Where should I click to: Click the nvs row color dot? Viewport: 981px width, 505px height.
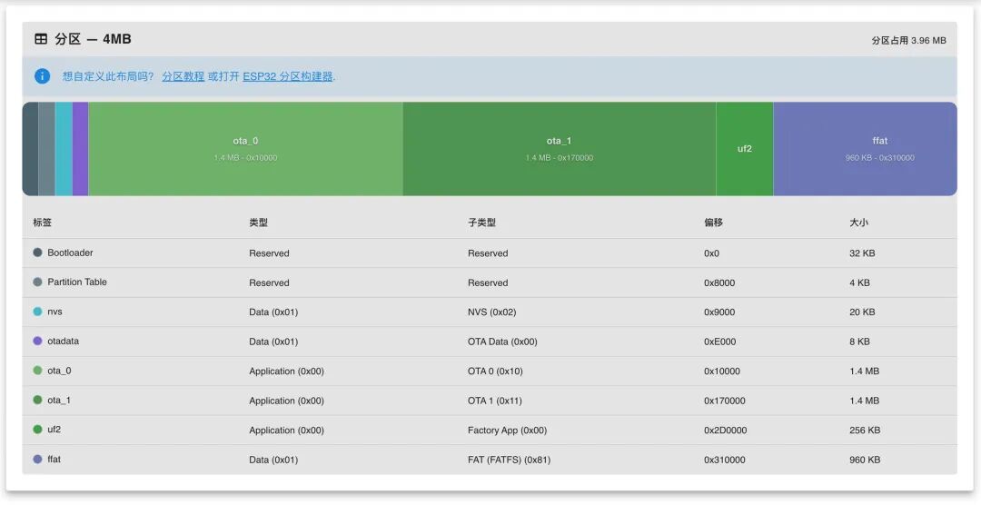pos(37,312)
